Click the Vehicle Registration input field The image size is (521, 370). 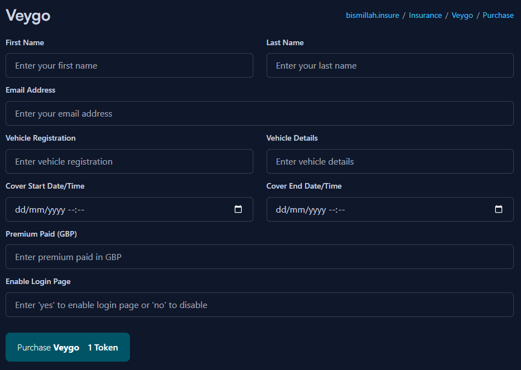(129, 161)
